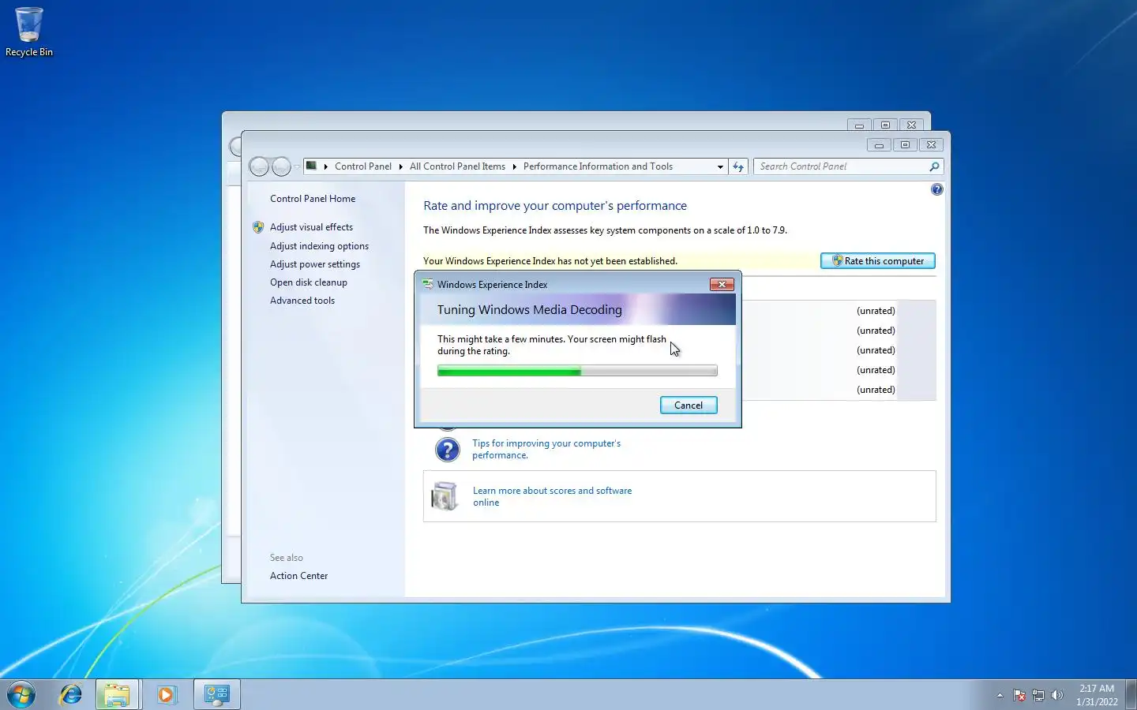Click Control Panel in breadcrumb
Viewport: 1137px width, 710px height.
[362, 166]
